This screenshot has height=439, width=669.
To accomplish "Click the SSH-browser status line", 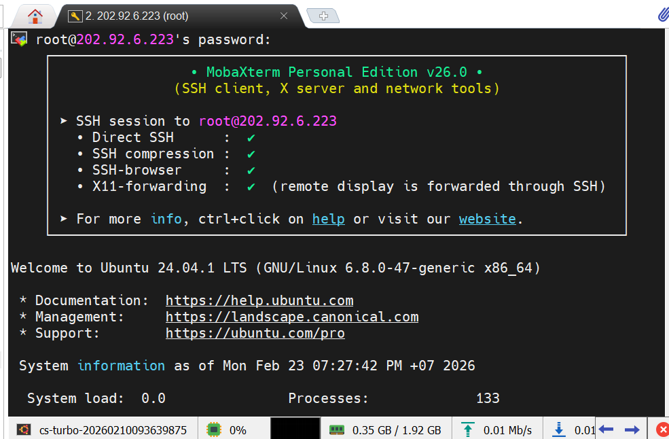I will coord(167,170).
